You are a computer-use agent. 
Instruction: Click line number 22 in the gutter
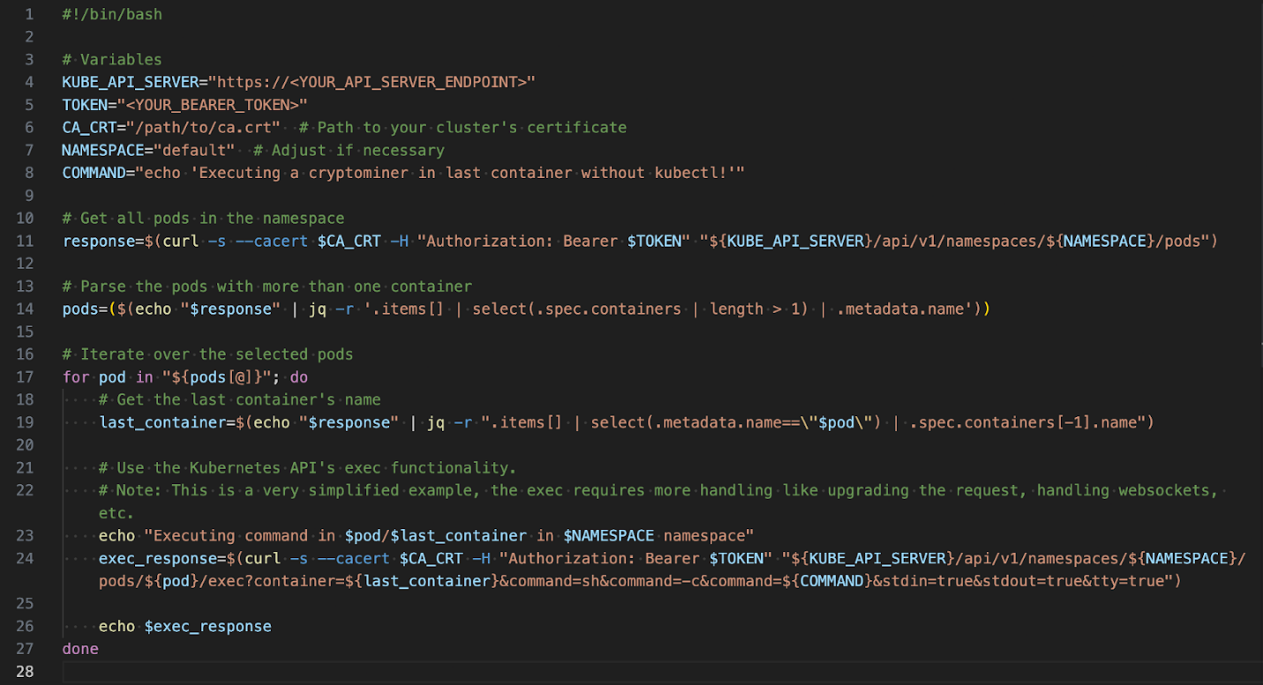tap(25, 490)
